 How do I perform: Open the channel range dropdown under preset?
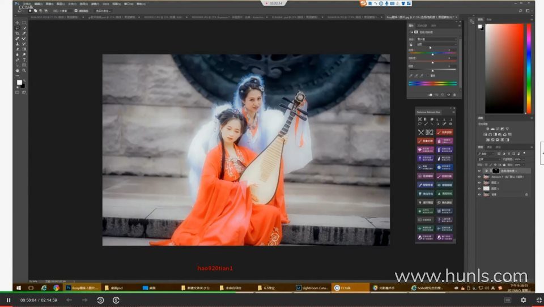(435, 44)
